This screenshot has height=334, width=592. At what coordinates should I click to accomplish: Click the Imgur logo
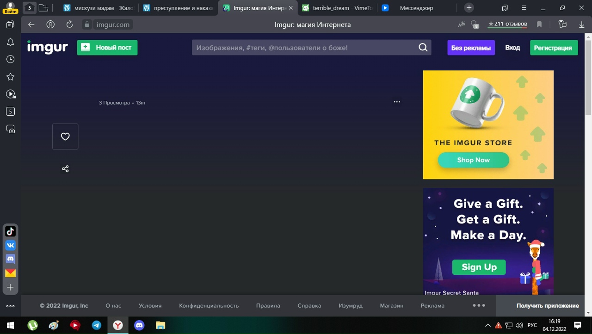pos(47,47)
